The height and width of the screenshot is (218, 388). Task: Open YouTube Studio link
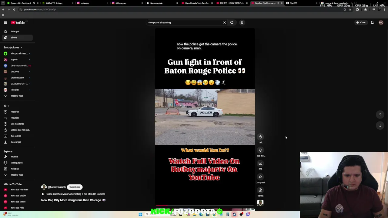(18, 196)
